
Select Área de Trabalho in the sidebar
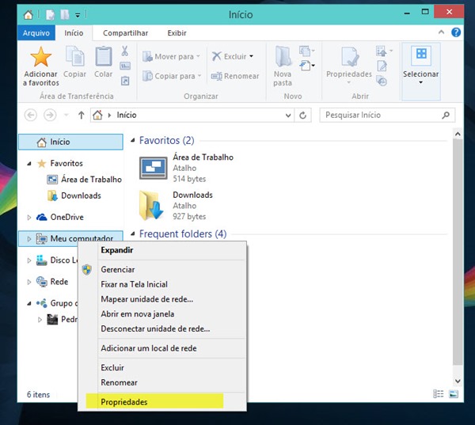[x=84, y=180]
